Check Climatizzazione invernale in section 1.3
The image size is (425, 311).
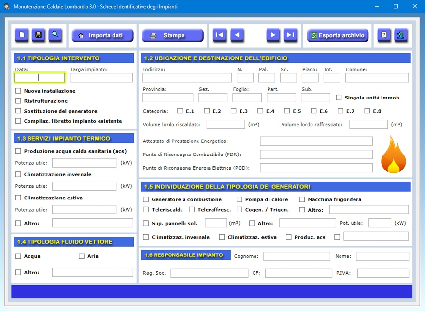coord(18,174)
